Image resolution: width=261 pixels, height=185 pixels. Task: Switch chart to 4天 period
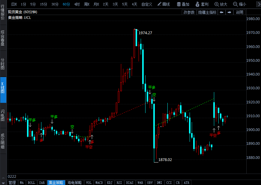pyautogui.click(x=134, y=4)
